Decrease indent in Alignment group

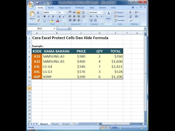[70, 20]
